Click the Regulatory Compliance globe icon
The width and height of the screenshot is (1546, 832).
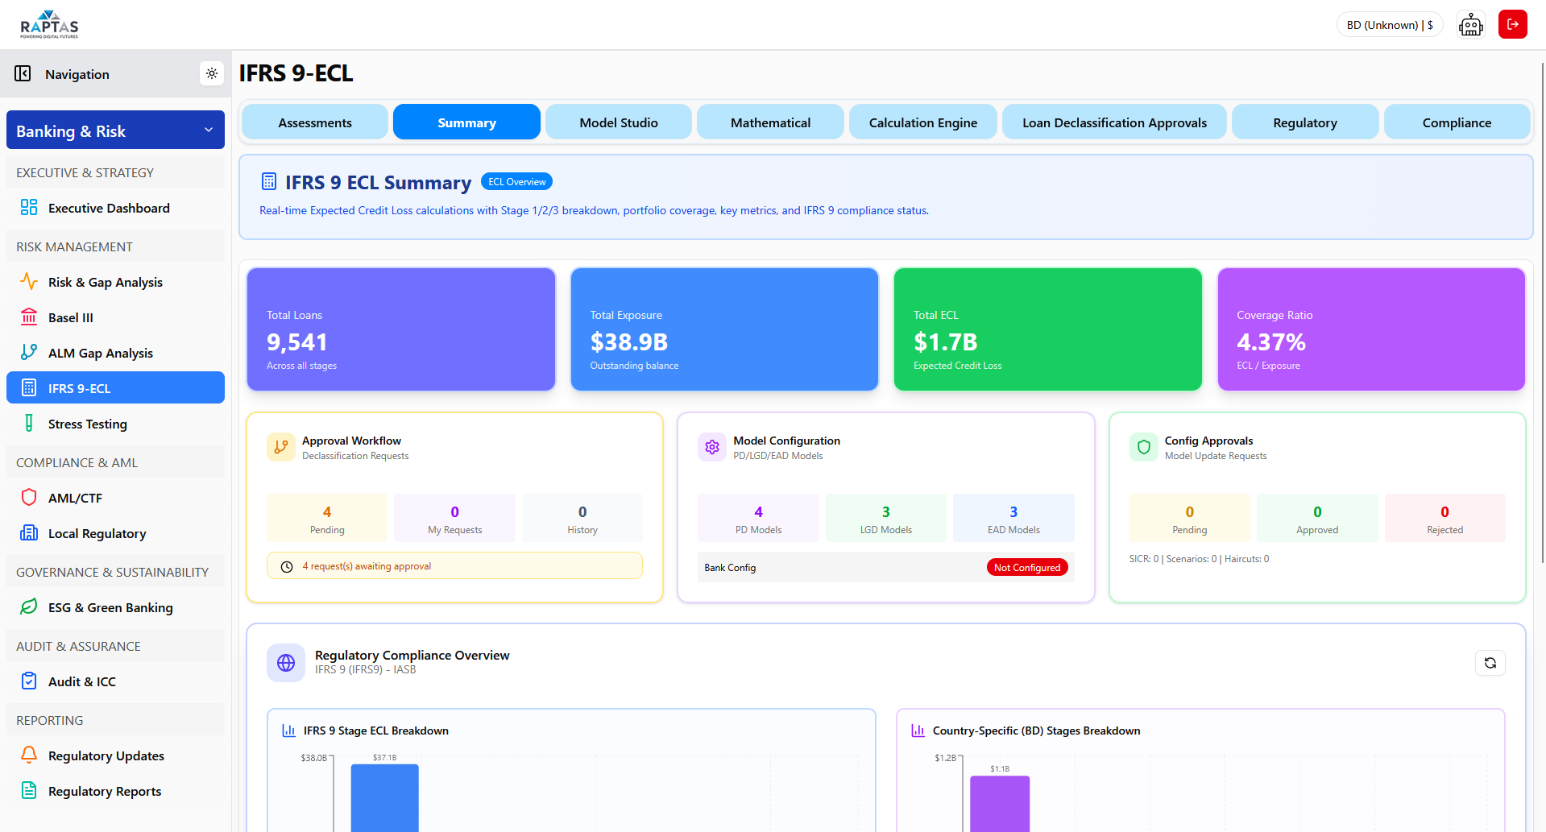[286, 663]
